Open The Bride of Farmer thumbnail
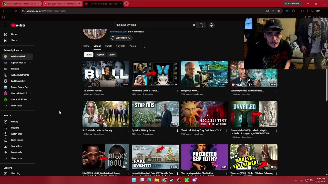Image resolution: width=328 pixels, height=184 pixels. [x=106, y=74]
